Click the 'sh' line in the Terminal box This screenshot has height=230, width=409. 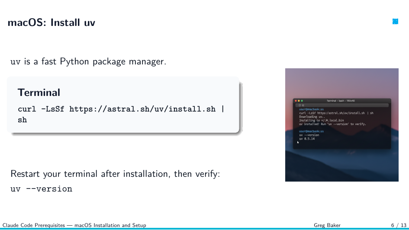click(23, 120)
